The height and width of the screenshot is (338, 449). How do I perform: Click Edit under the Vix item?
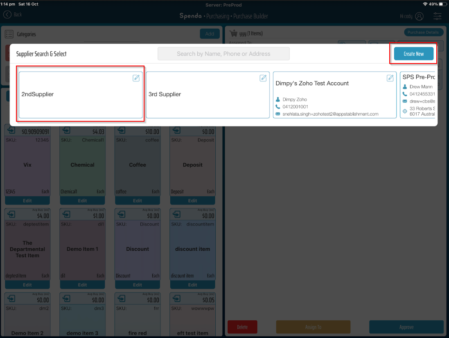pos(27,200)
